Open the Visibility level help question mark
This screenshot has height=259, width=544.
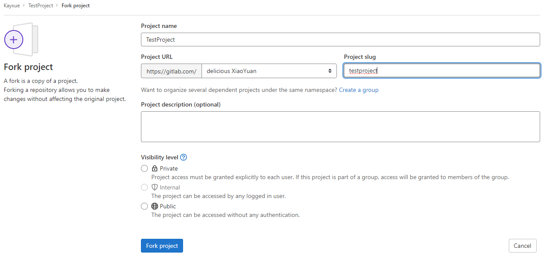[183, 157]
